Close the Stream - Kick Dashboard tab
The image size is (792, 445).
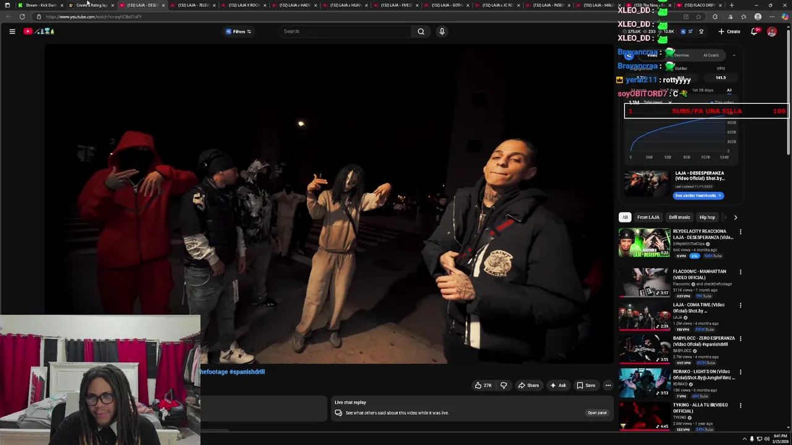click(x=62, y=5)
